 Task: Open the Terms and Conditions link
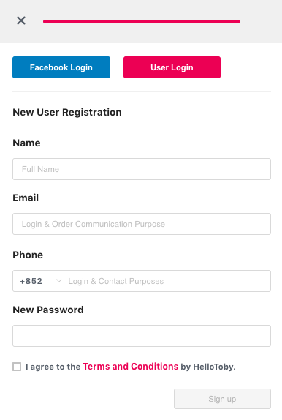[131, 366]
